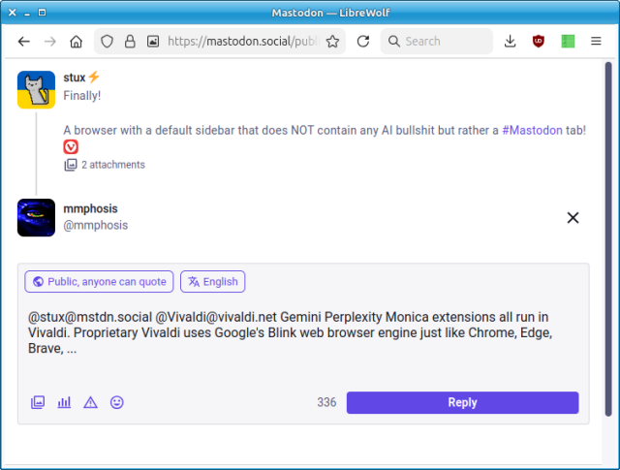Close the LibreWolf window

tap(13, 13)
